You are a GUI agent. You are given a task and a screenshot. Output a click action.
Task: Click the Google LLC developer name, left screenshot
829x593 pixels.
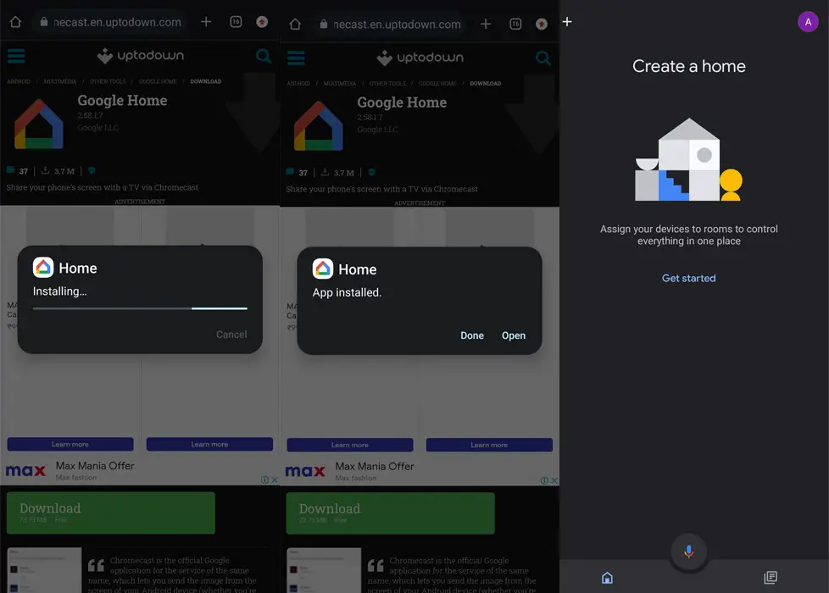(97, 127)
